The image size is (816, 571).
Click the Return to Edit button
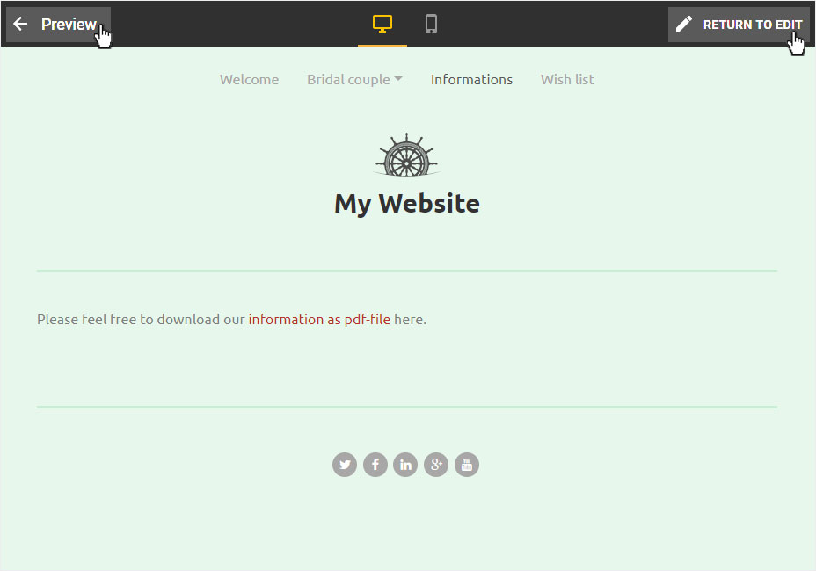(738, 25)
